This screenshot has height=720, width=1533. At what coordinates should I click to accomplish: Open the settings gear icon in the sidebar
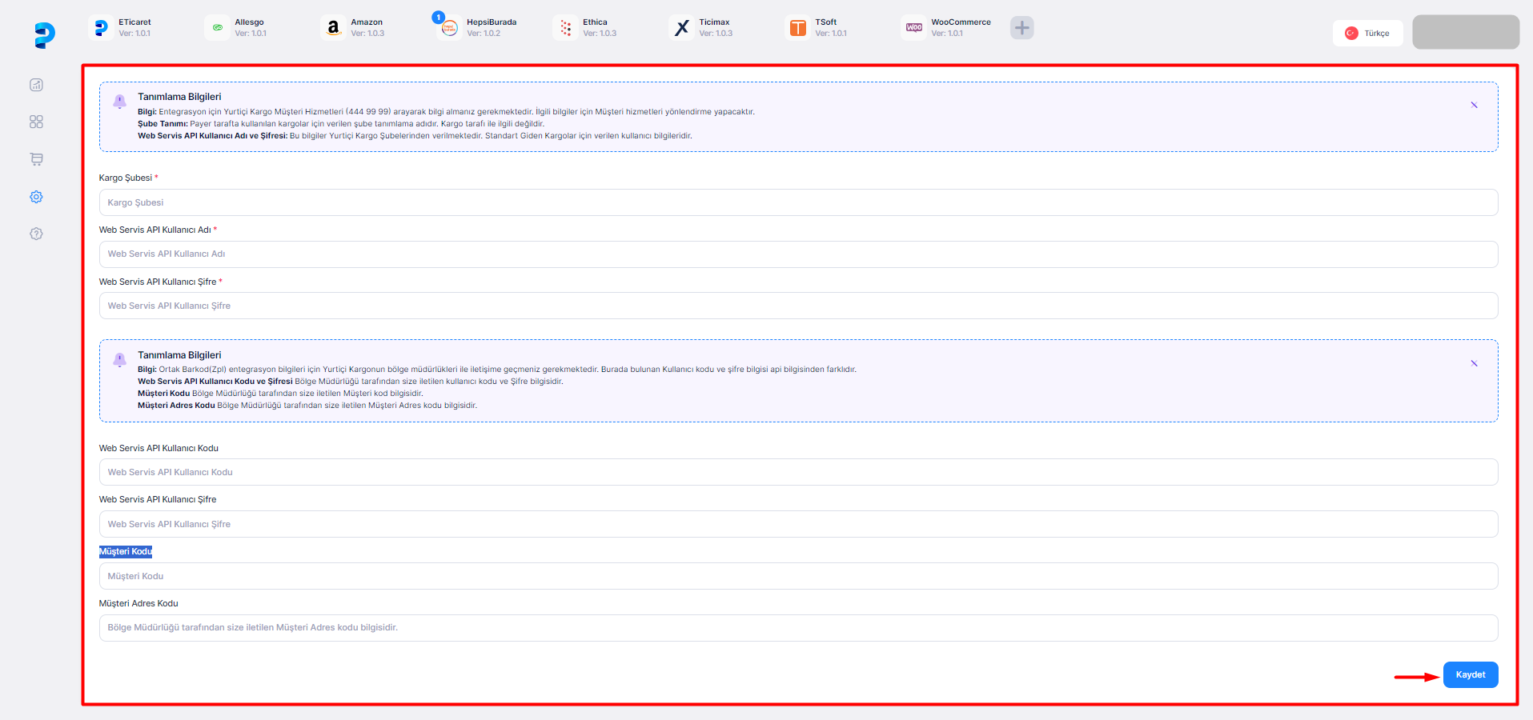[36, 197]
